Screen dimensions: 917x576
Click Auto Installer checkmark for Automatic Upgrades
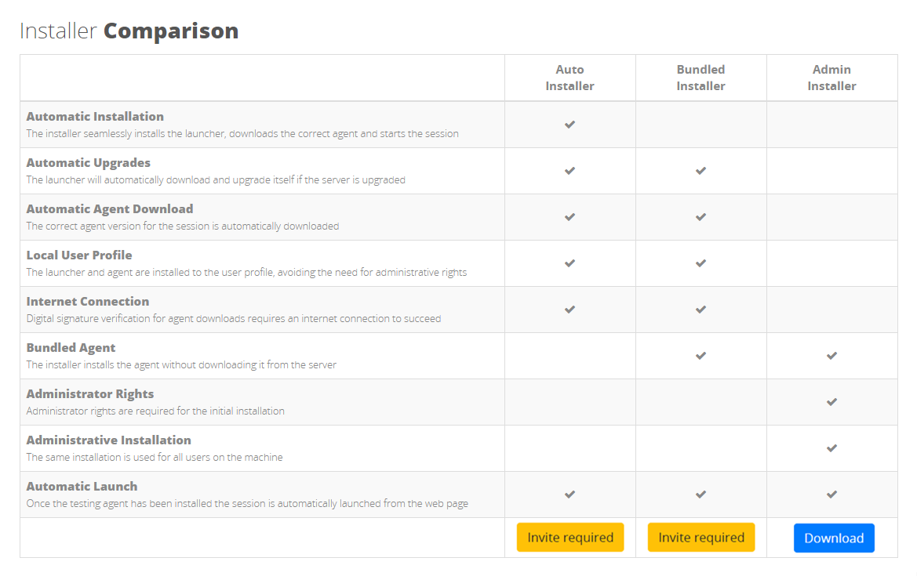point(570,171)
